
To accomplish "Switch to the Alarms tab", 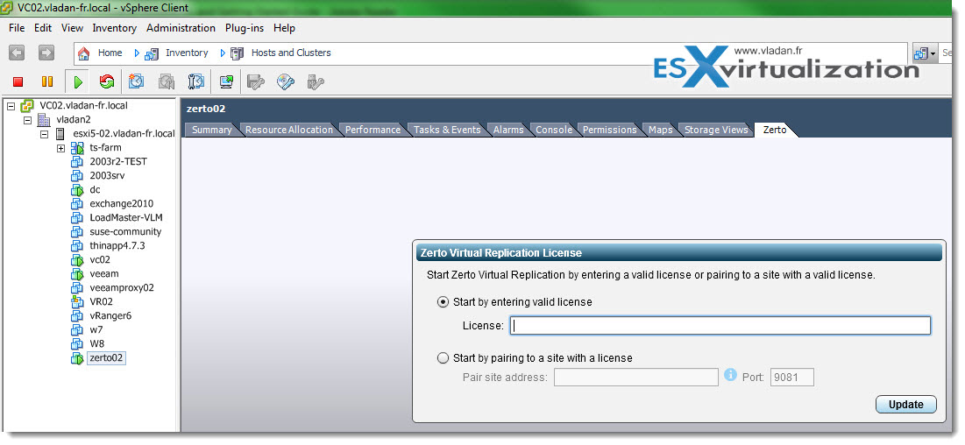I will 508,130.
